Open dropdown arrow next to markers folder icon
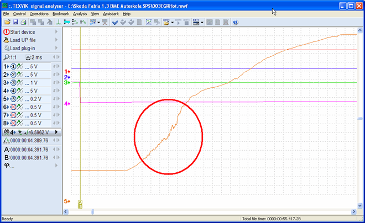The image size is (365, 223). (172, 23)
